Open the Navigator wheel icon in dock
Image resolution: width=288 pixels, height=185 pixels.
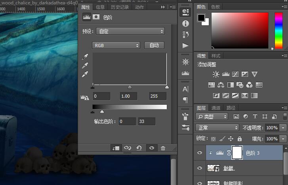coord(185,62)
